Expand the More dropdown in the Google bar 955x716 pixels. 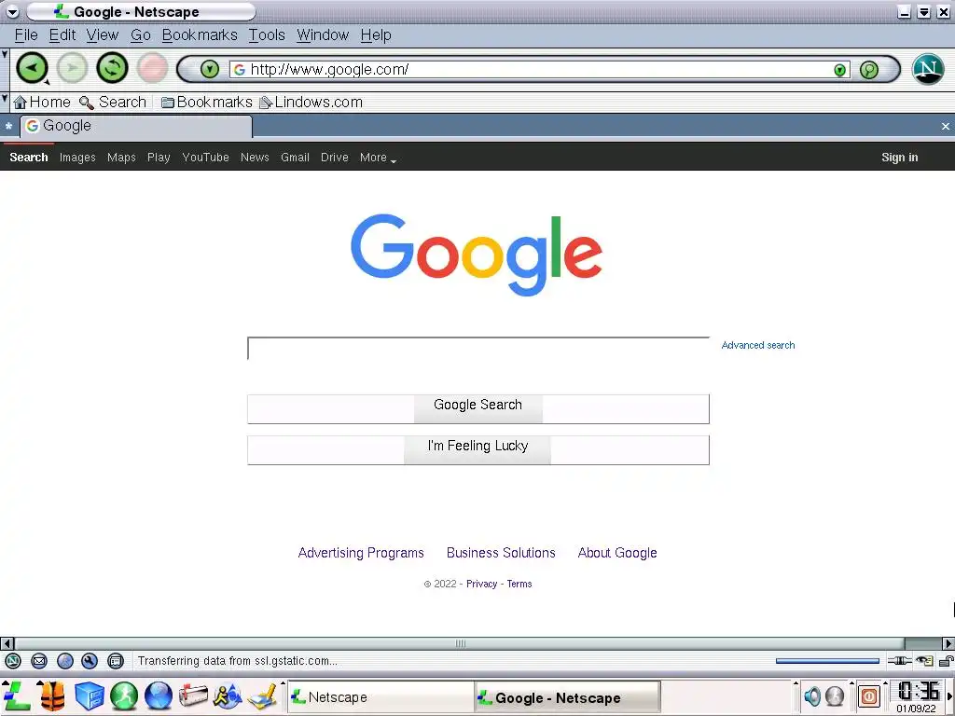[x=378, y=157]
